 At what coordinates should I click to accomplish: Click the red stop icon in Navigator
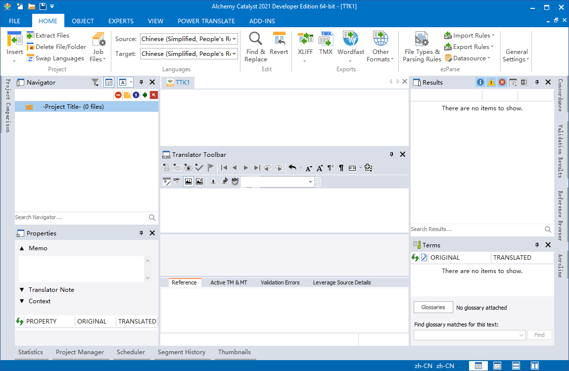tap(118, 95)
